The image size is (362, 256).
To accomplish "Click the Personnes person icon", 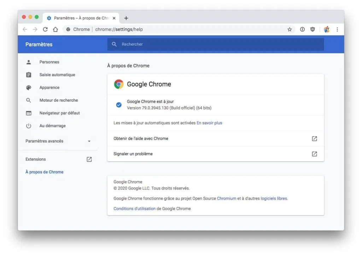I will point(29,62).
